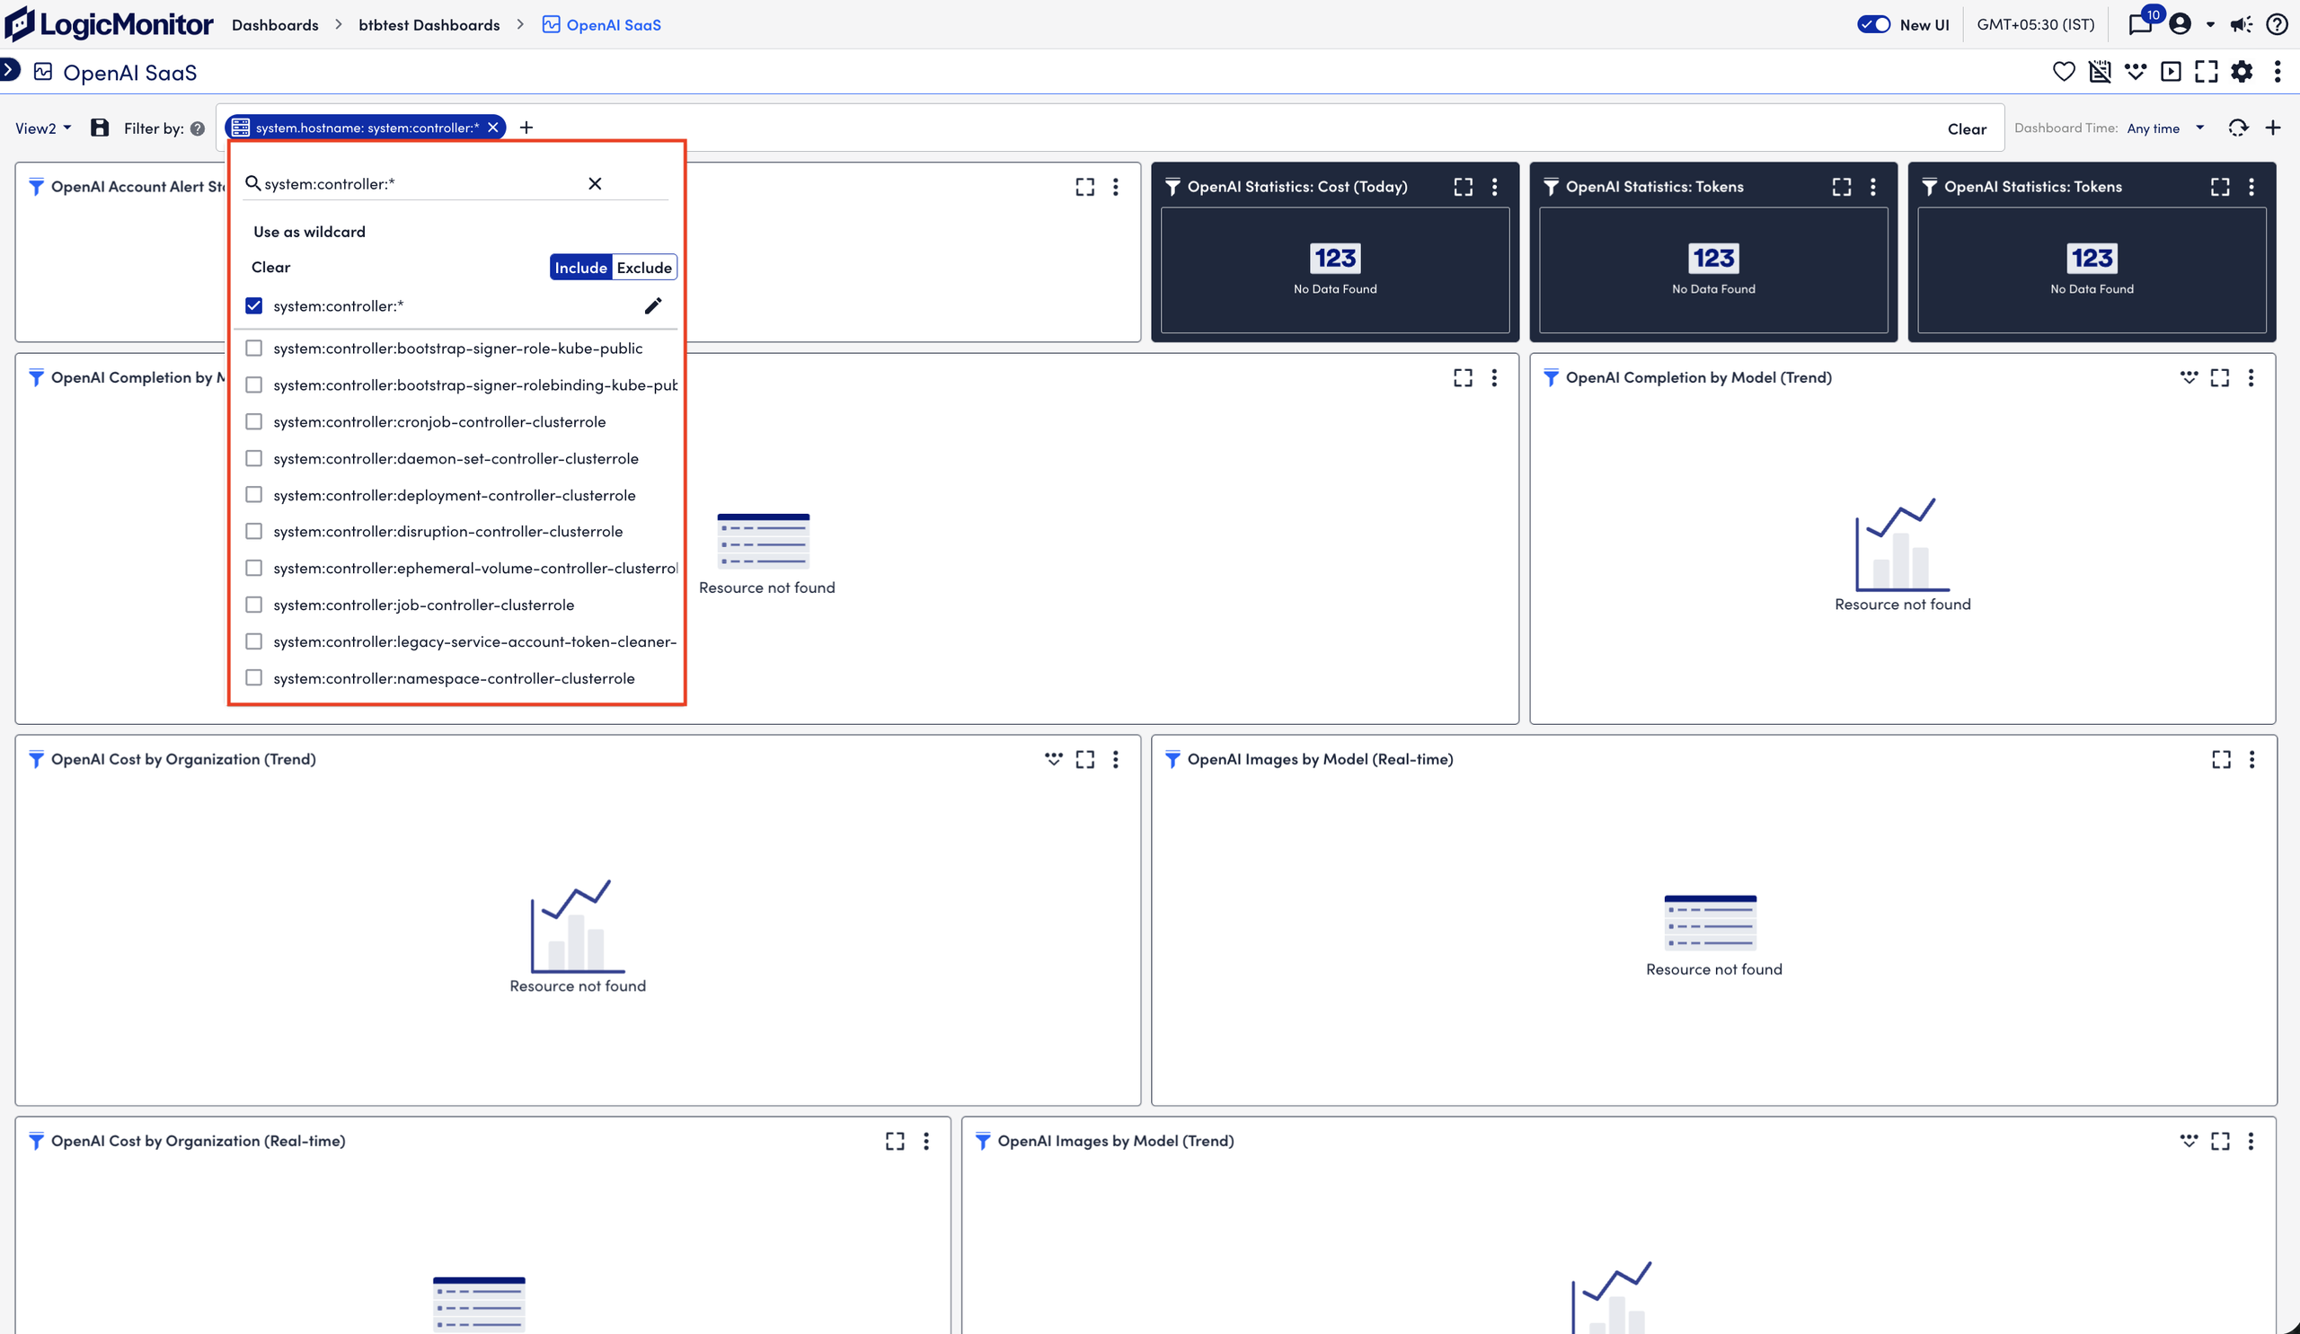Expand the left navigation arrow
2300x1334 pixels.
[x=8, y=69]
